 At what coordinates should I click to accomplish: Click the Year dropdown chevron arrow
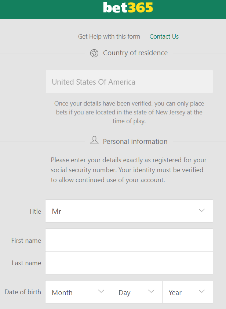click(202, 291)
